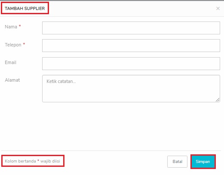Click the red asterisk beside Telepon
This screenshot has height=175, width=224.
point(24,44)
